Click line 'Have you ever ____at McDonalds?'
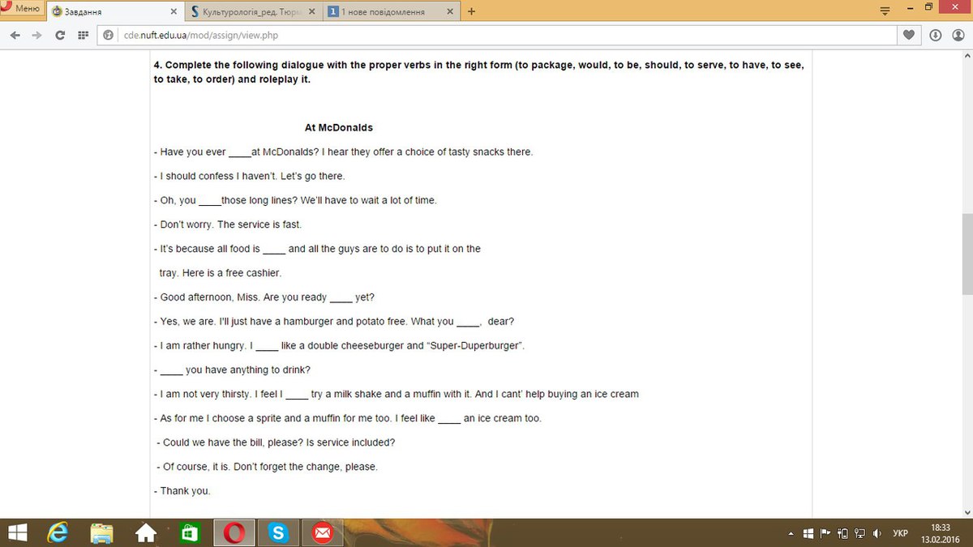 (343, 152)
